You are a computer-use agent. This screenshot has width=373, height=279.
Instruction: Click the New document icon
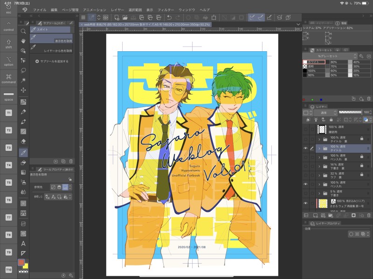(x=117, y=17)
